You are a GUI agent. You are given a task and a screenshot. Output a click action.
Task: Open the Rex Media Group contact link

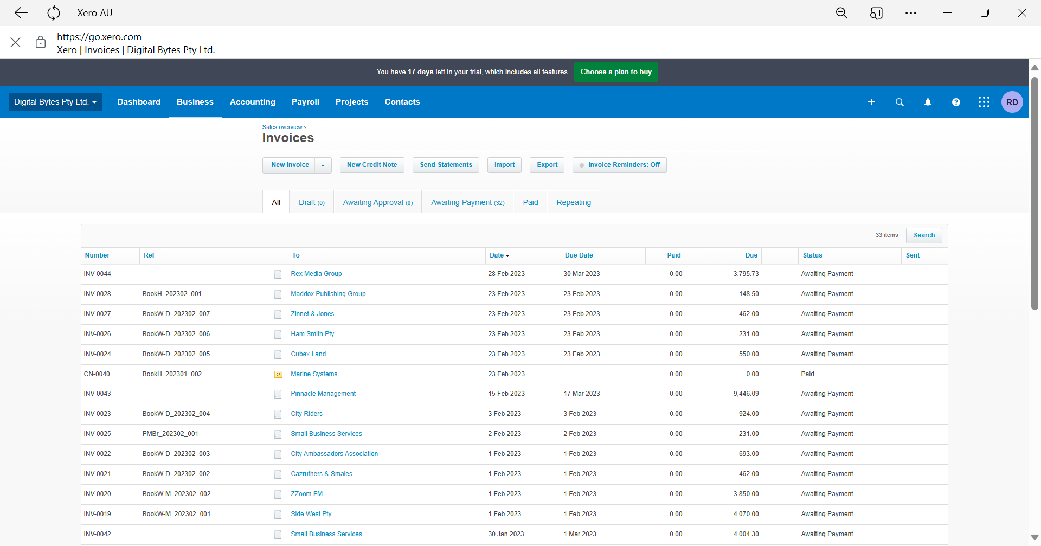click(316, 274)
